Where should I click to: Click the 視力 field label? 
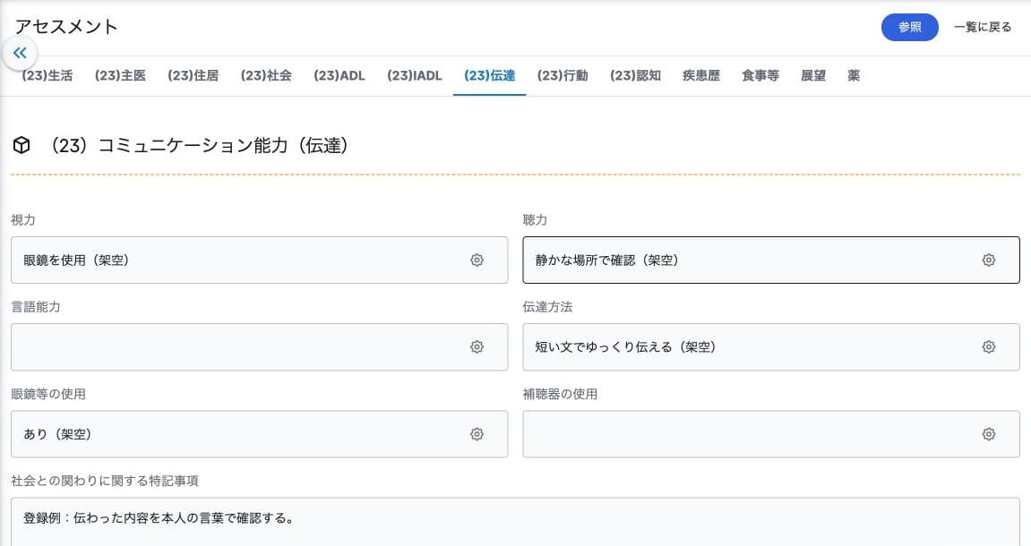(x=23, y=220)
